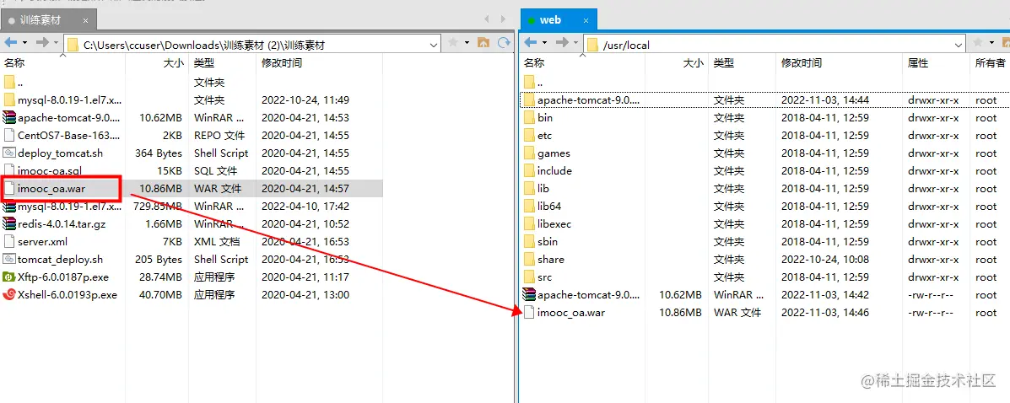Select the Xshell-6.0.0193p.exe installer icon
The width and height of the screenshot is (1010, 403).
[9, 295]
